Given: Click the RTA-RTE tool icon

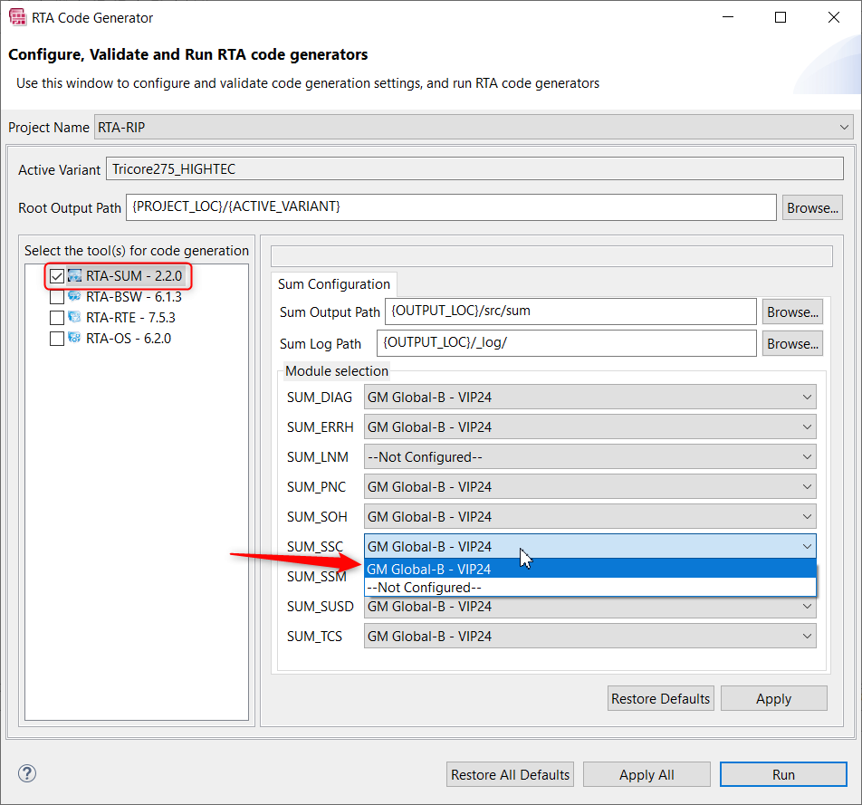Looking at the screenshot, I should [74, 317].
